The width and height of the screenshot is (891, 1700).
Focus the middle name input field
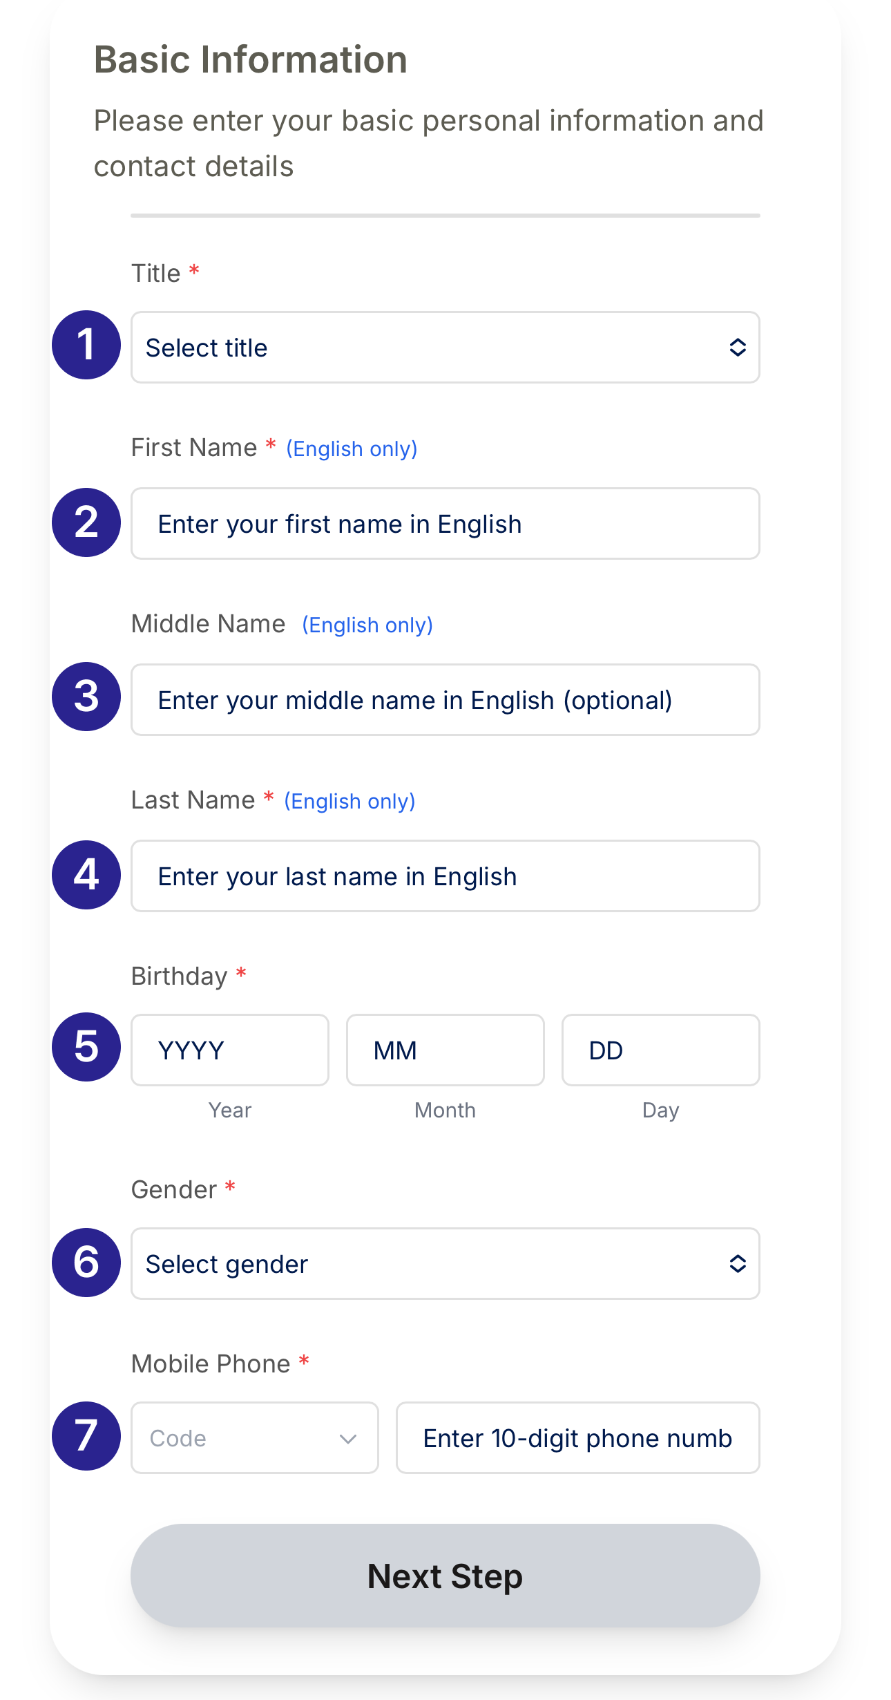pyautogui.click(x=445, y=700)
